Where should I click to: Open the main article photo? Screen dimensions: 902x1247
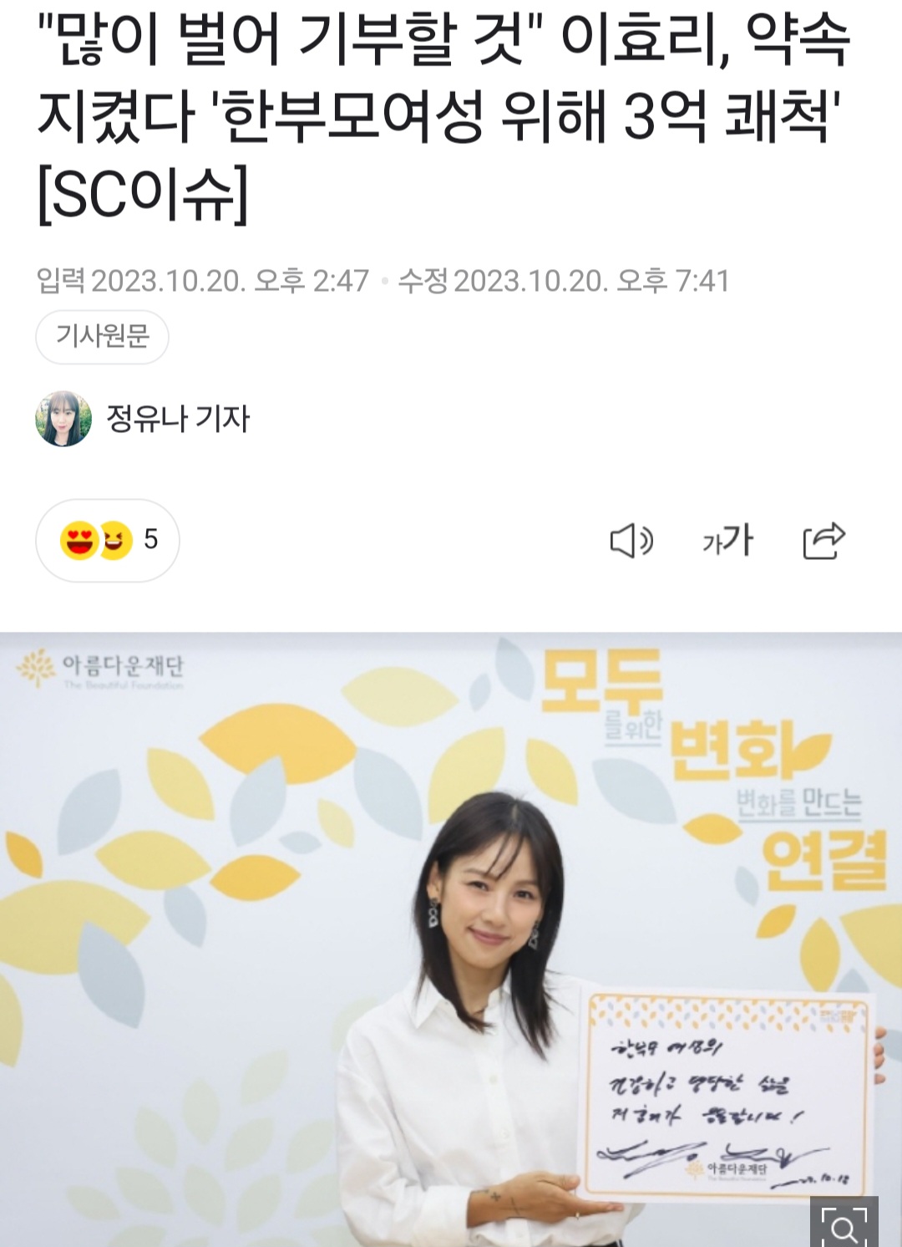pyautogui.click(x=451, y=939)
